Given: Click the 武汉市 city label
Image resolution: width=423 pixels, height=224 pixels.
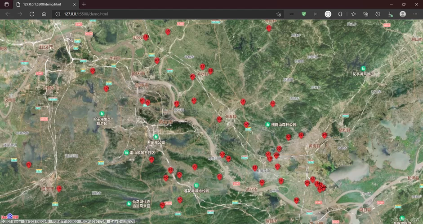Looking at the screenshot, I should click(46, 47).
